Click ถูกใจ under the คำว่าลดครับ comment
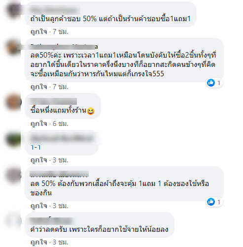Screen dimensions: 243x247 39,242
